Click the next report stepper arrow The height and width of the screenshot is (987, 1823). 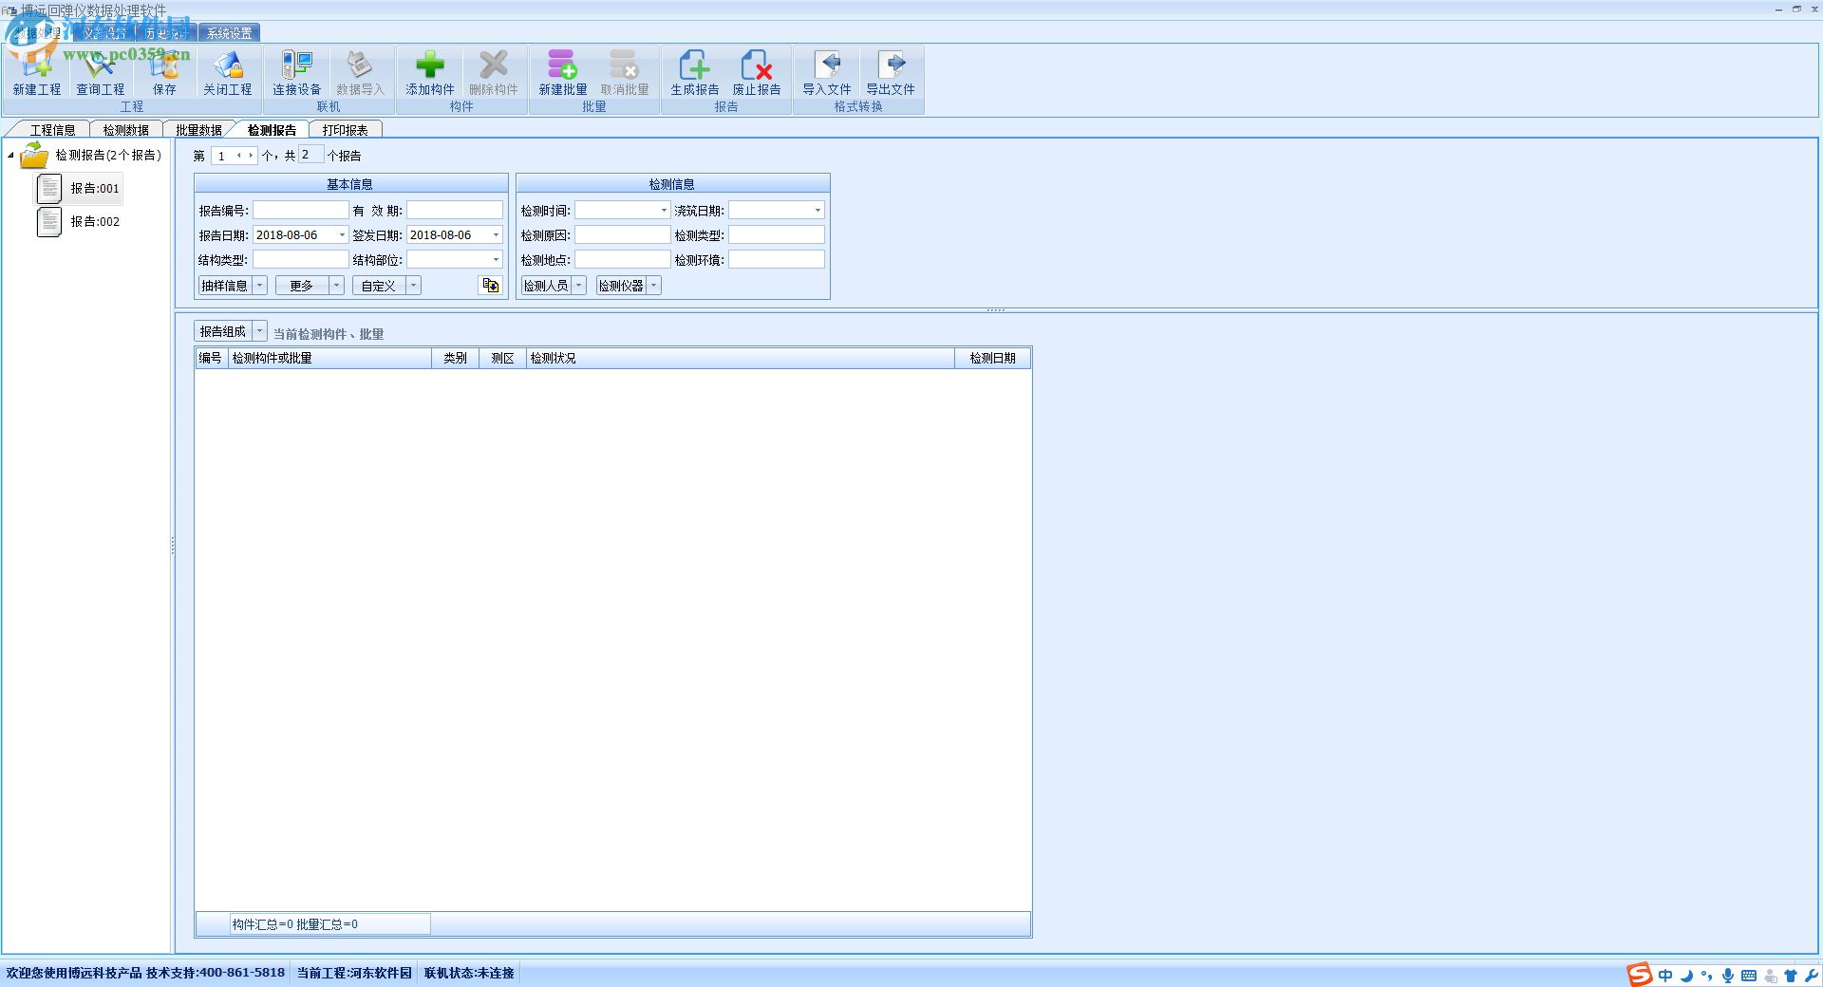click(x=251, y=156)
